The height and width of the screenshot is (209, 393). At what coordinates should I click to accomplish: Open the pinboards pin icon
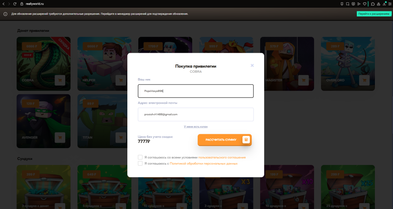(x=342, y=4)
